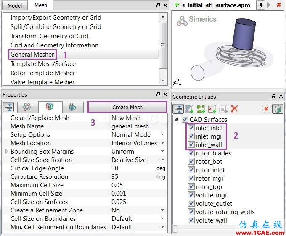Click the Critical Edge Angle value 30
Image resolution: width=286 pixels, height=236 pixels.
point(115,168)
